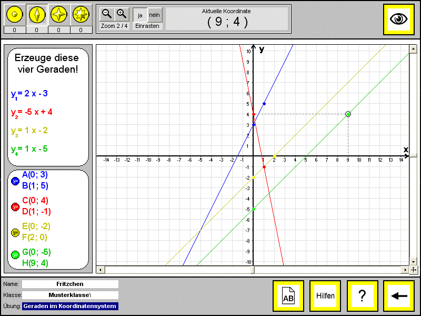Open the AB worksheet document
The height and width of the screenshot is (316, 421).
point(288,296)
